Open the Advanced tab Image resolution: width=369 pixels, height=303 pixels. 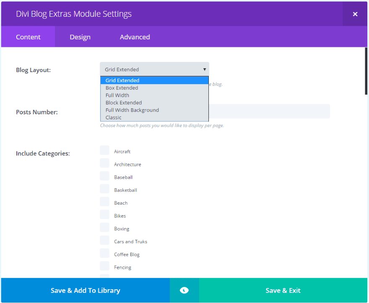135,37
